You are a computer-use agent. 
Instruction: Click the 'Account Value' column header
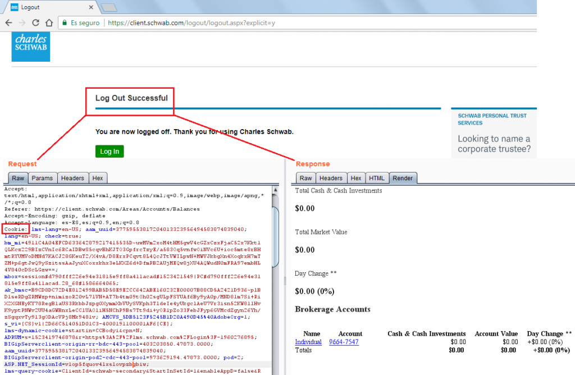point(496,333)
